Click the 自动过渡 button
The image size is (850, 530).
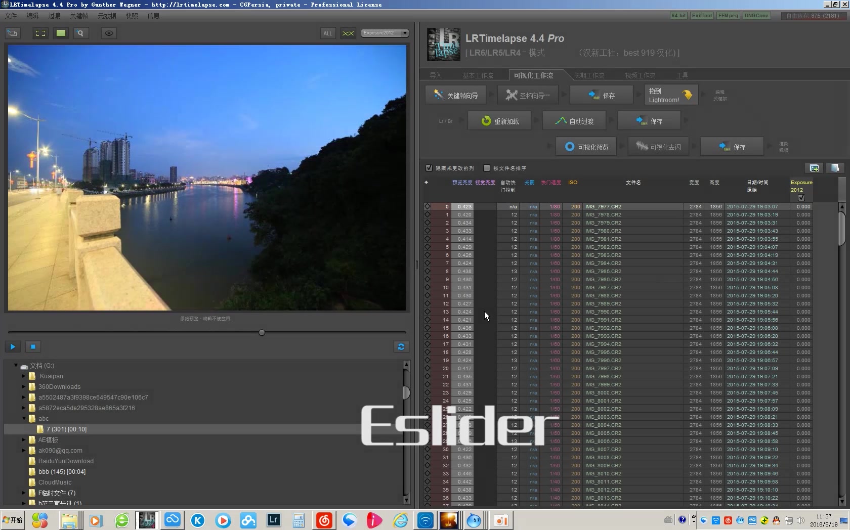tap(574, 121)
